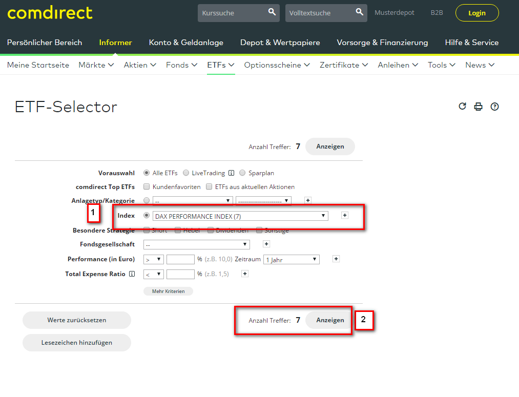Click the Mehr Kriterien button

tap(168, 291)
